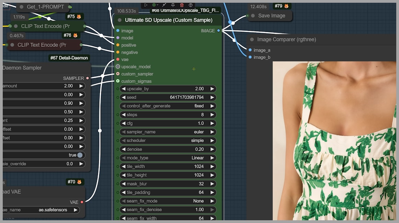Click the fox badge on node #75
The height and width of the screenshot is (223, 399).
pos(79,16)
